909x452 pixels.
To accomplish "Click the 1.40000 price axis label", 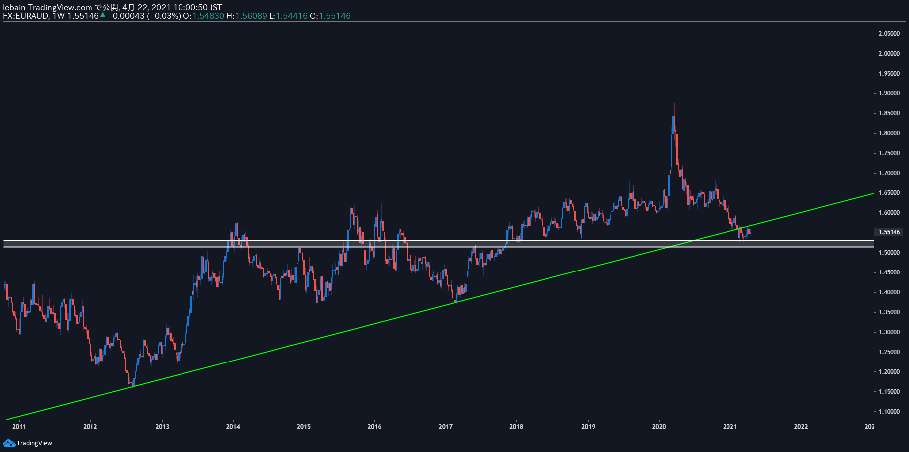I will tap(889, 292).
